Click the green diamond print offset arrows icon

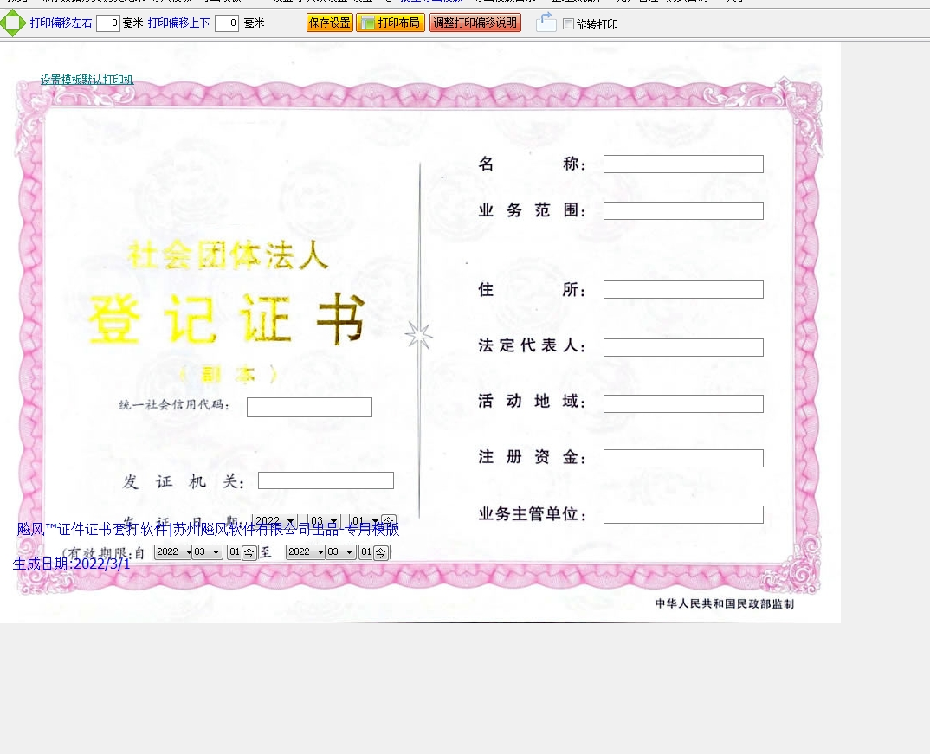click(x=13, y=23)
